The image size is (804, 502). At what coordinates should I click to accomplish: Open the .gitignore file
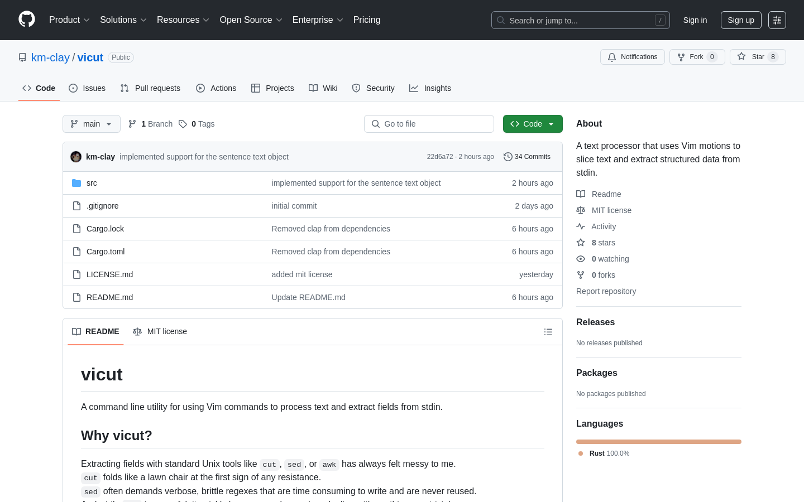[103, 206]
